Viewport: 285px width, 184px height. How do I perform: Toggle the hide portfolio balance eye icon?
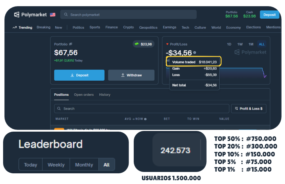pos(71,44)
